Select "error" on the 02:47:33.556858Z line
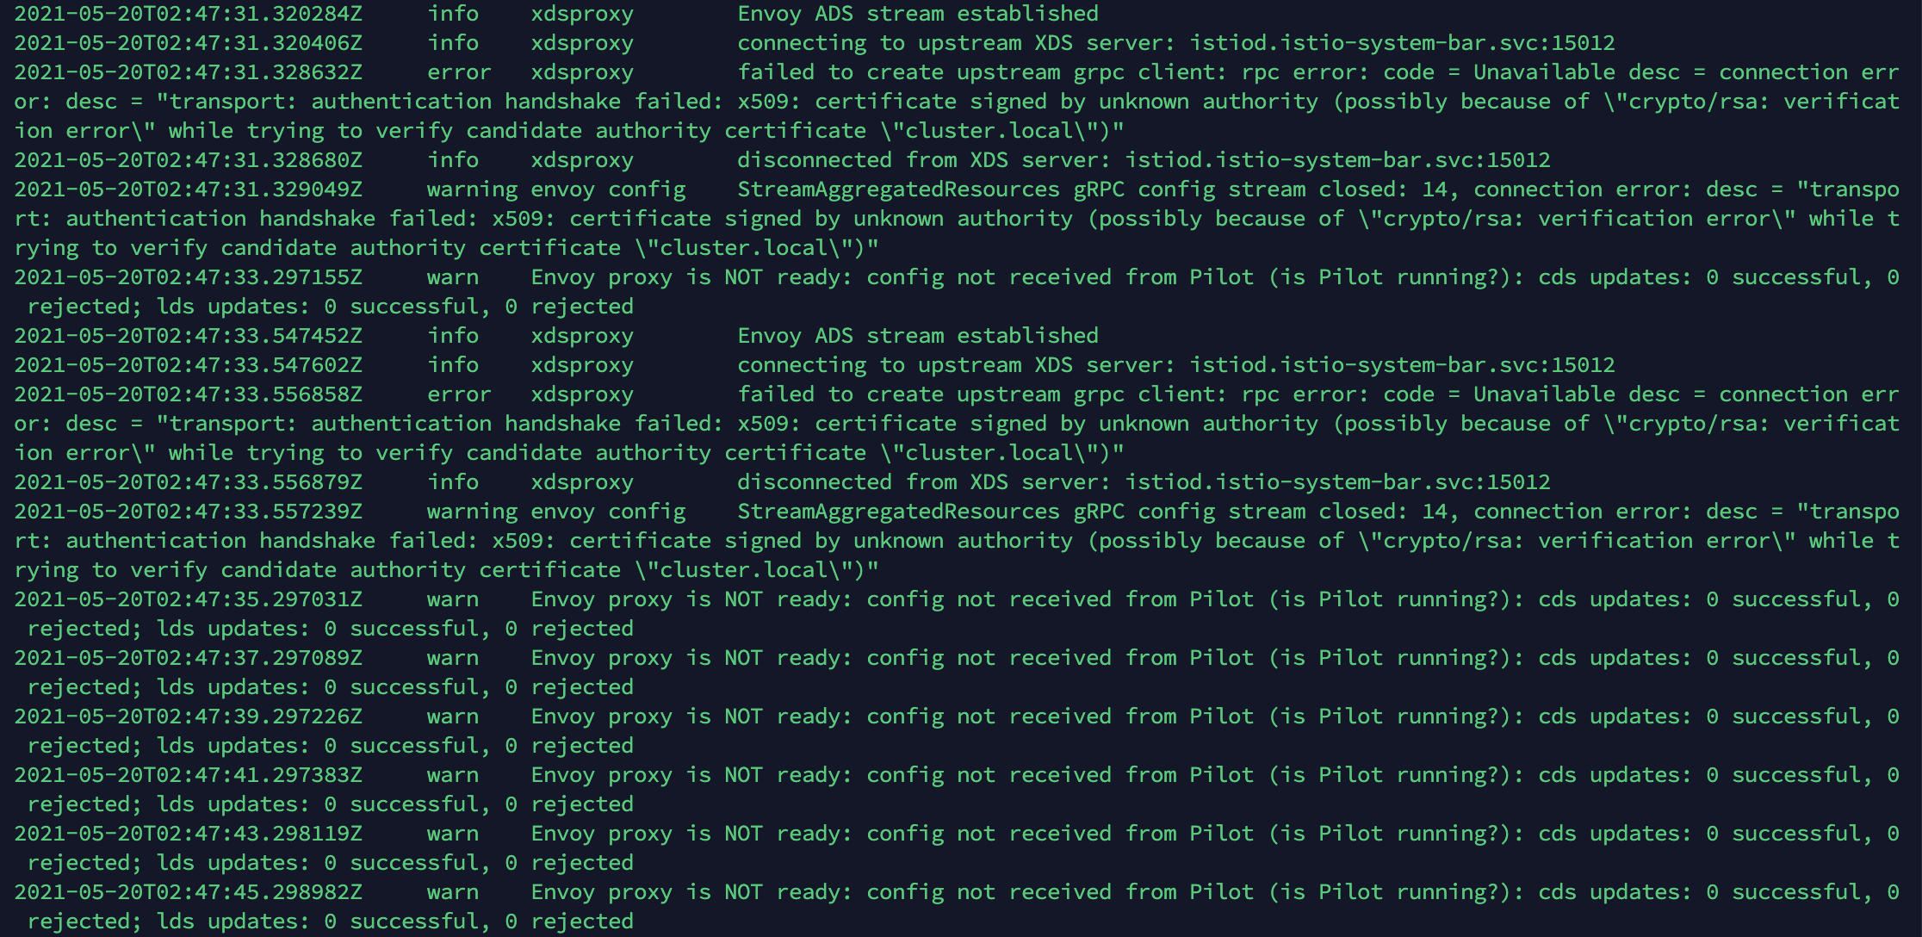The image size is (1922, 937). tap(459, 394)
